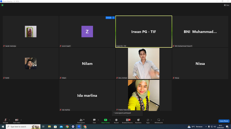Screen dimensions: 231x129
Task: Open audio options caret next to Unmute
Action: coord(9,120)
